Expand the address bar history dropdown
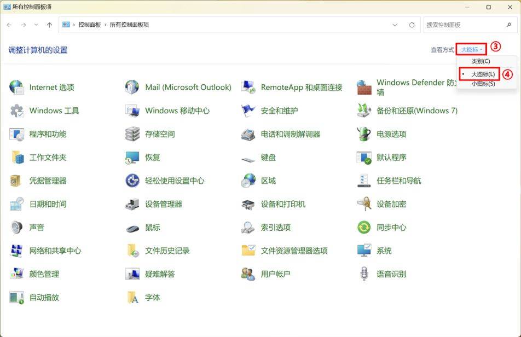 (x=395, y=25)
